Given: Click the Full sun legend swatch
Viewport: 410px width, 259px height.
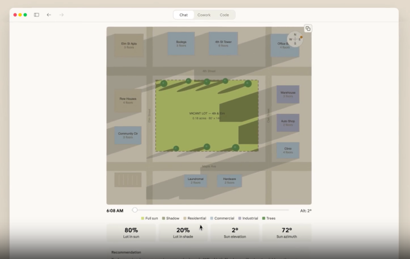Looking at the screenshot, I should [x=142, y=219].
